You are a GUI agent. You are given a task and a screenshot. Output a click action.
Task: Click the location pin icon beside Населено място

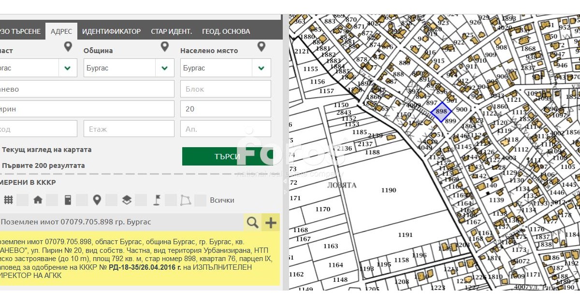coord(261,46)
